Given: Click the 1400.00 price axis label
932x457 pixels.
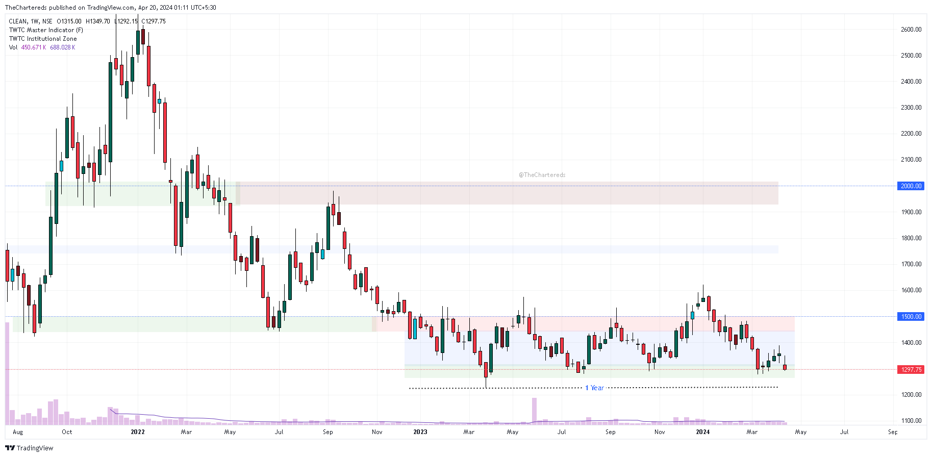Looking at the screenshot, I should click(911, 343).
